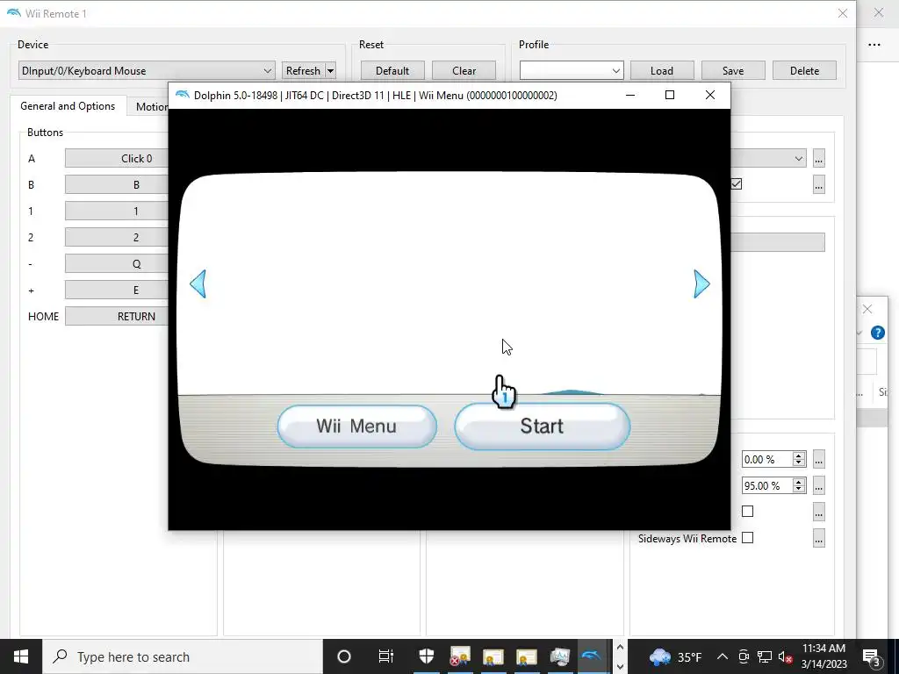Switch to the General and Options tab

[x=68, y=106]
